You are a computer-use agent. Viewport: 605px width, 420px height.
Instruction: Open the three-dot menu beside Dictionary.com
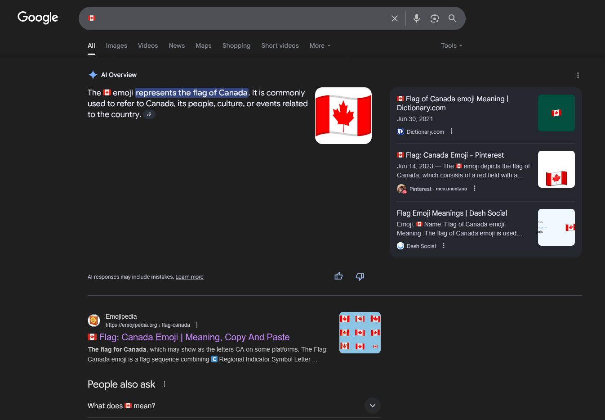(452, 131)
